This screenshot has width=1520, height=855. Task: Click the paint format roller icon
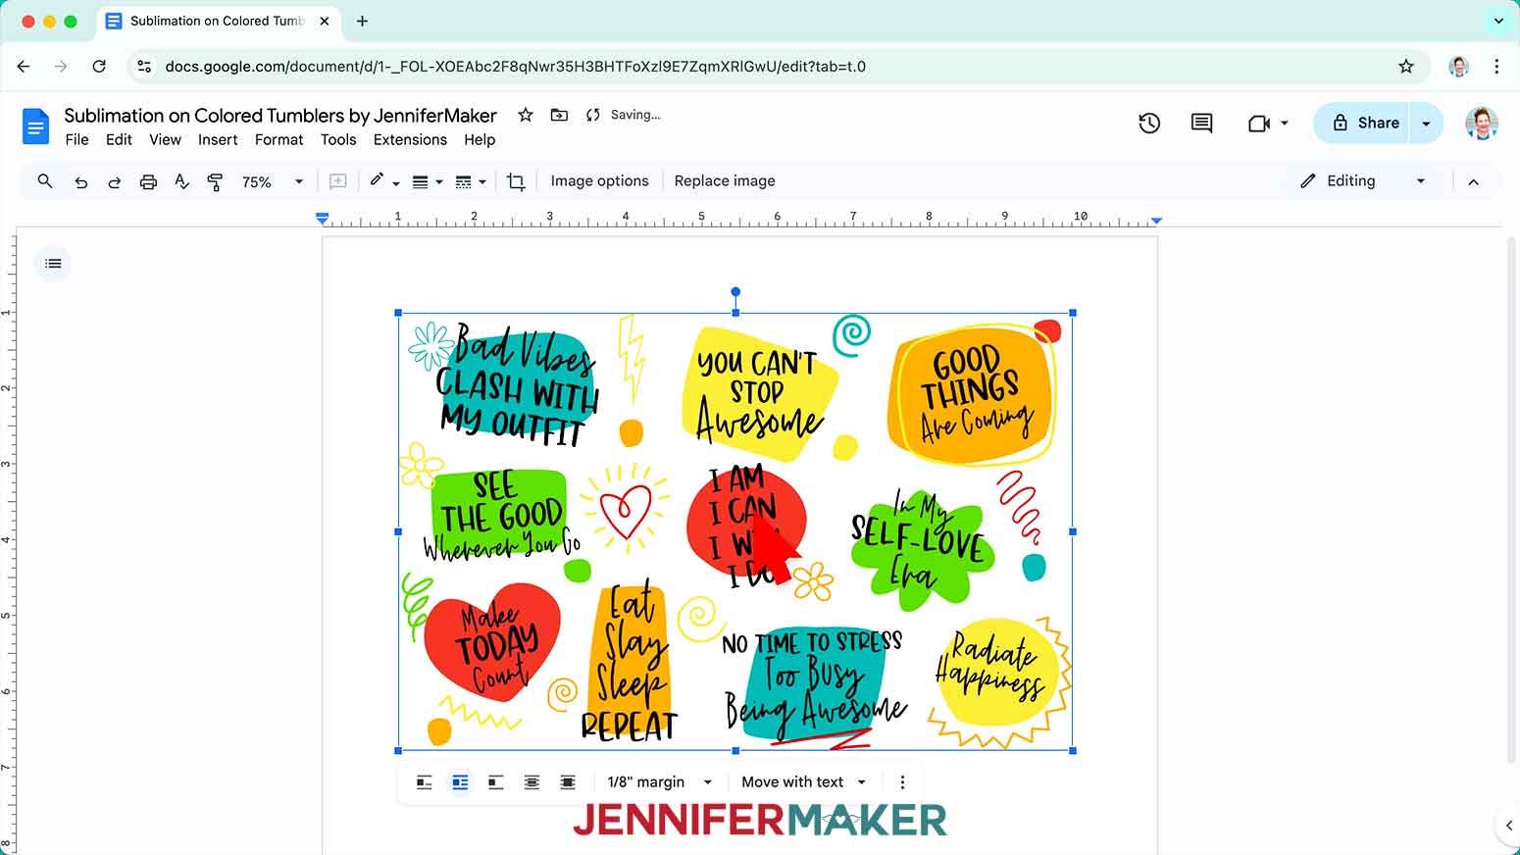tap(215, 181)
